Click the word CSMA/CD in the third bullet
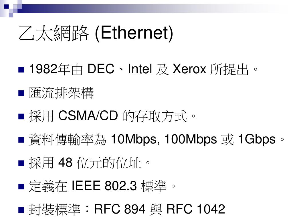Image resolution: width=293 pixels, height=219 pixels. click(88, 116)
